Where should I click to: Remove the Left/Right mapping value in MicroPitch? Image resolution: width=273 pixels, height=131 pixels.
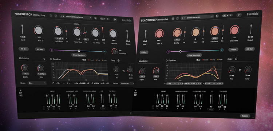63,38
